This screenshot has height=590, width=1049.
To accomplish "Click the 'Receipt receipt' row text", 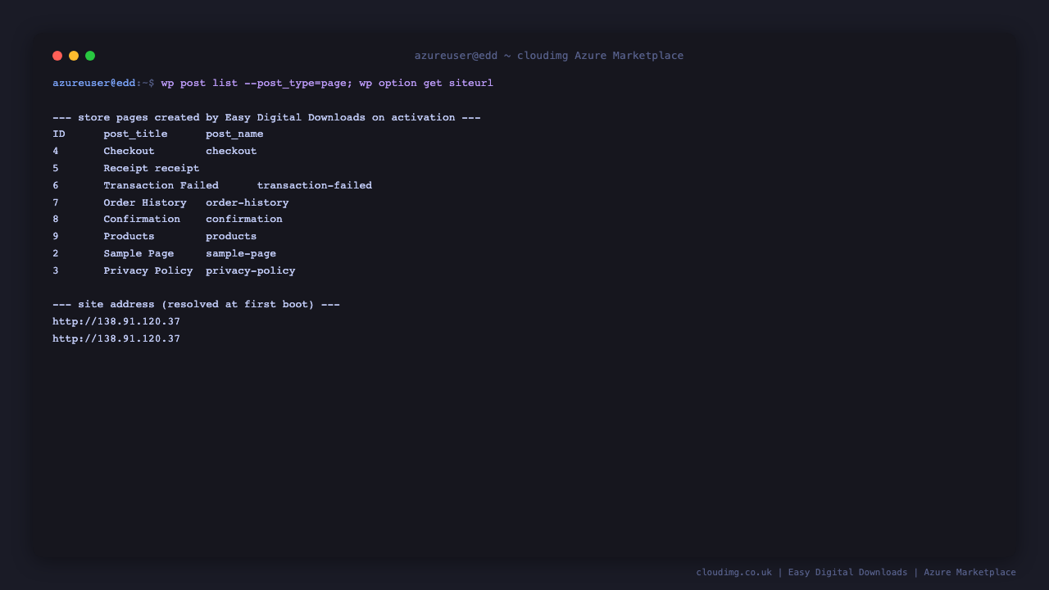I will pyautogui.click(x=152, y=169).
